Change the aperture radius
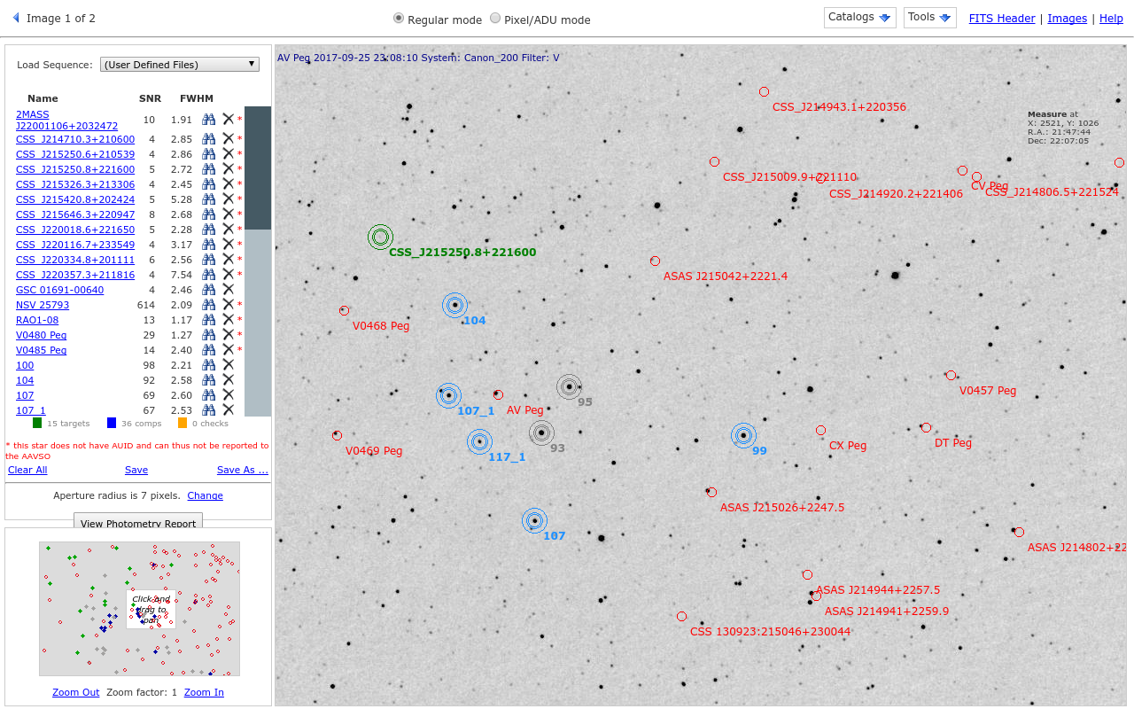1134x709 pixels. [205, 495]
